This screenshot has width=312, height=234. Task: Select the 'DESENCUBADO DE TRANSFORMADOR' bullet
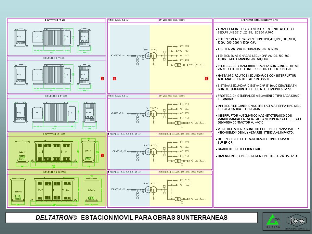click(254, 141)
